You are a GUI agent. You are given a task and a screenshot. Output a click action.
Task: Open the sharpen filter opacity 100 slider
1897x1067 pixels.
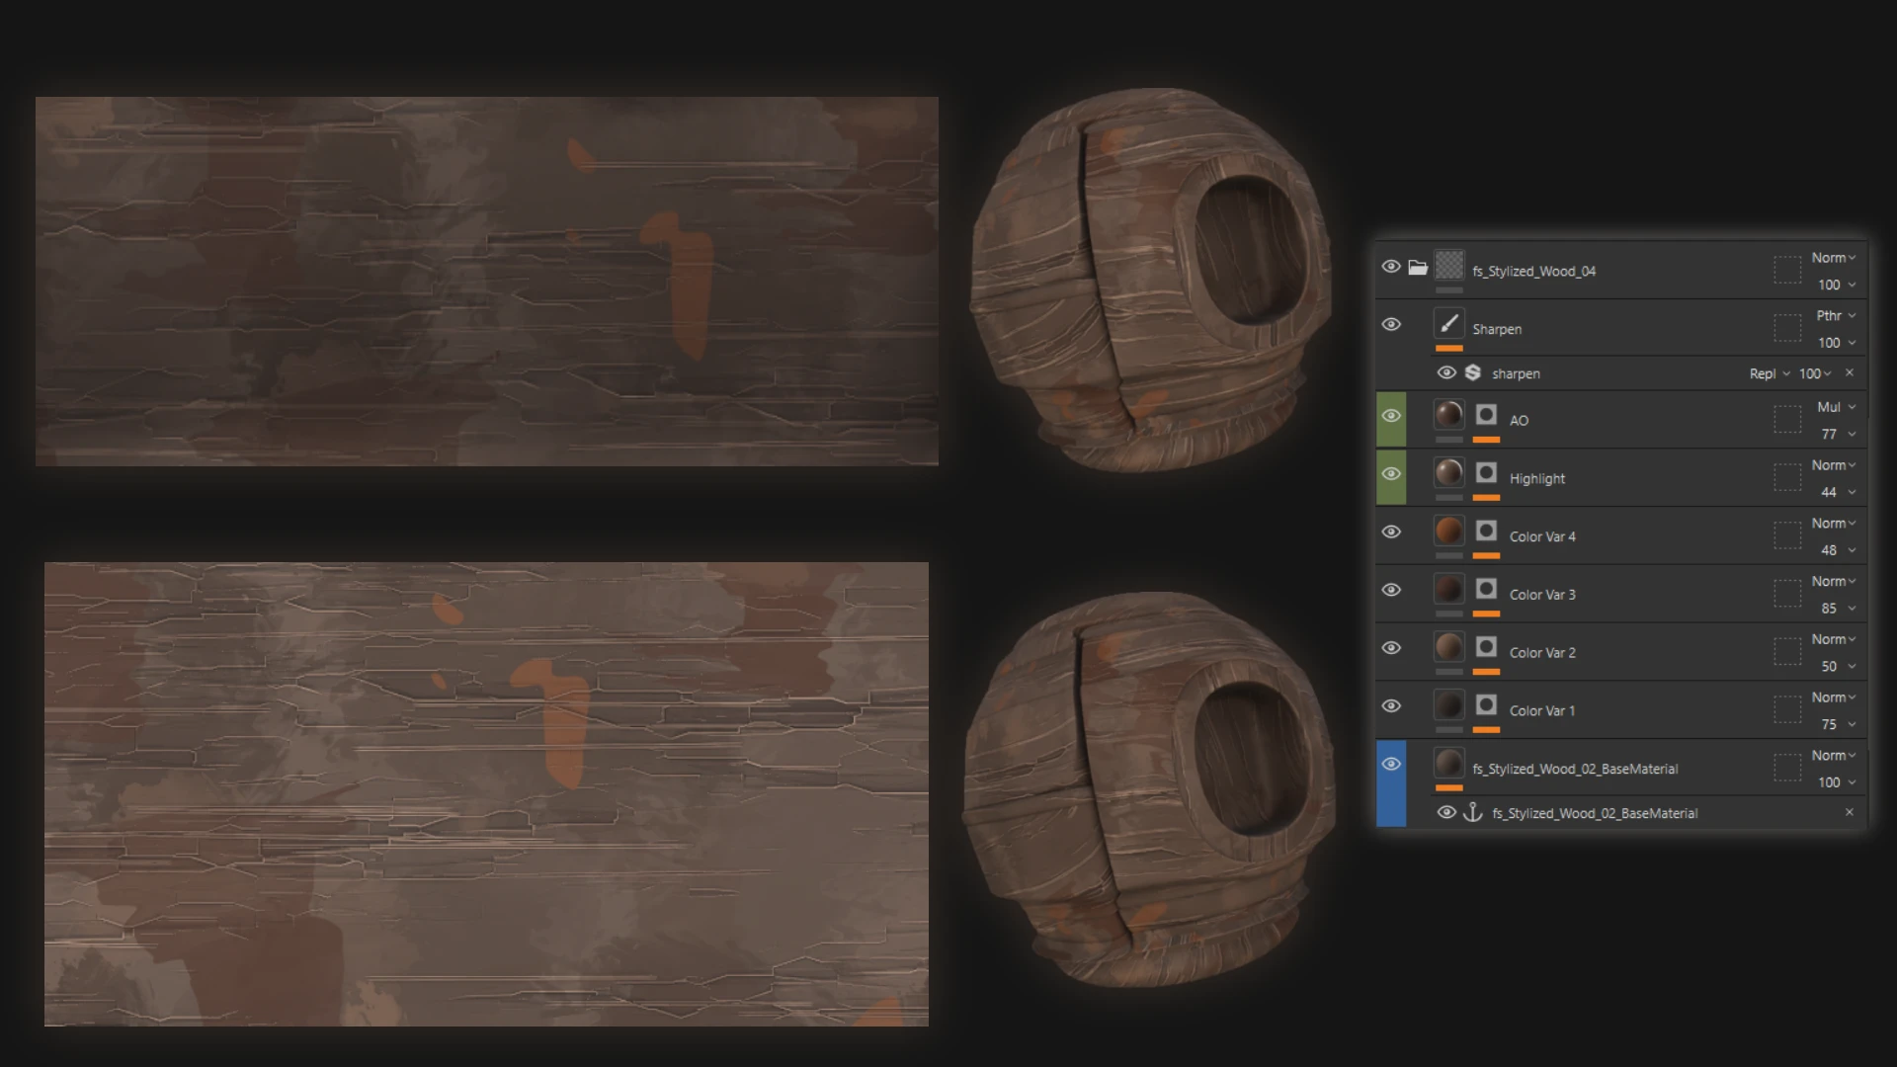tap(1815, 373)
